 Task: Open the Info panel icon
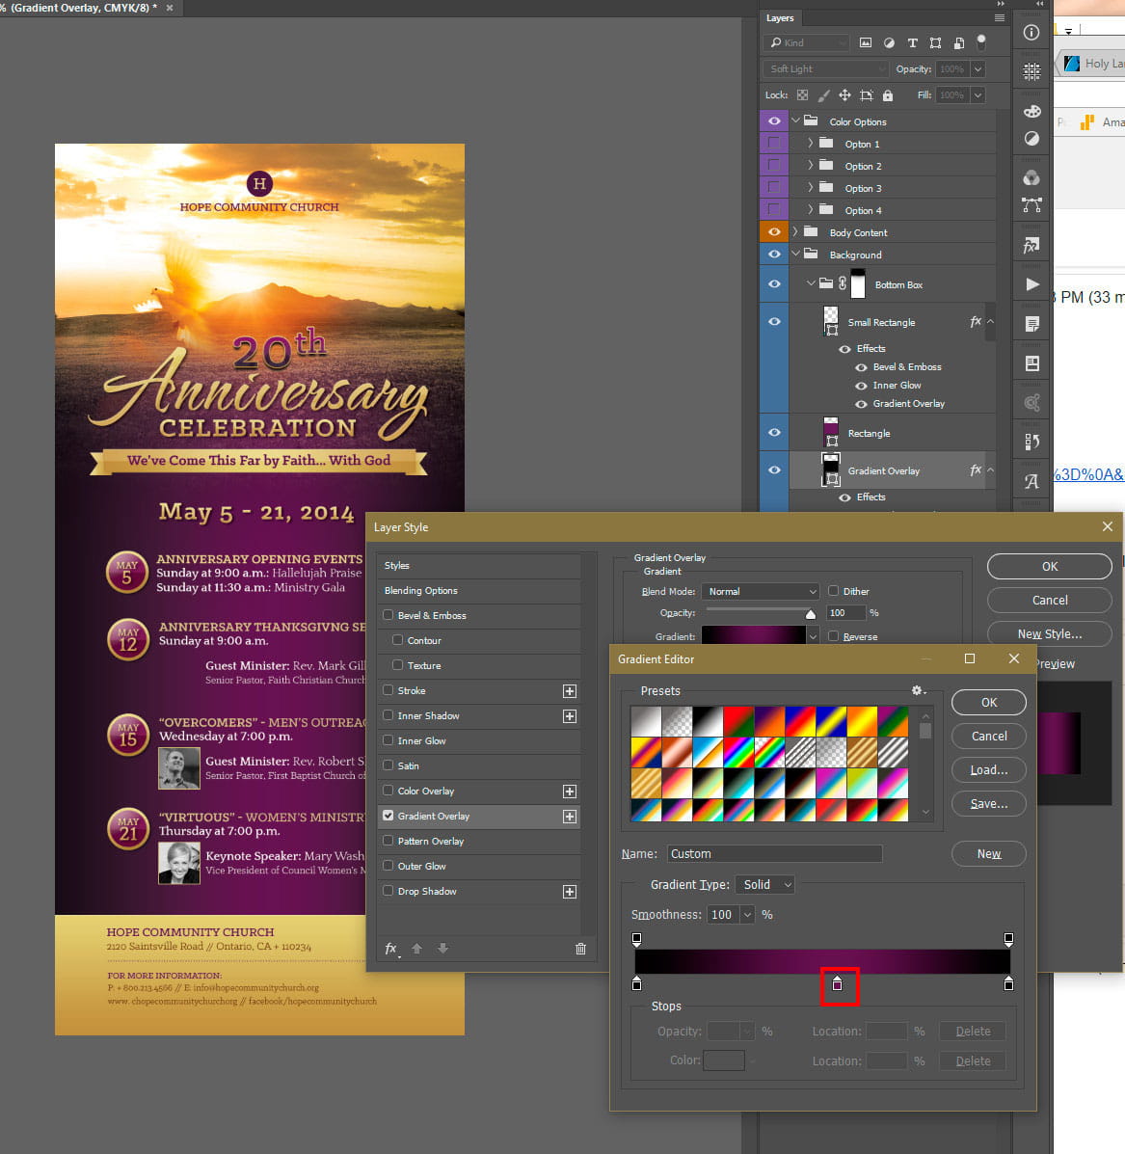[x=1031, y=33]
